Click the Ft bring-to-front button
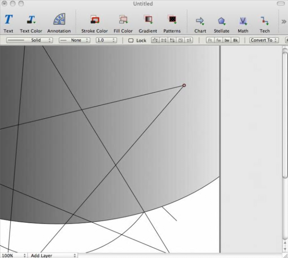 tap(210, 40)
